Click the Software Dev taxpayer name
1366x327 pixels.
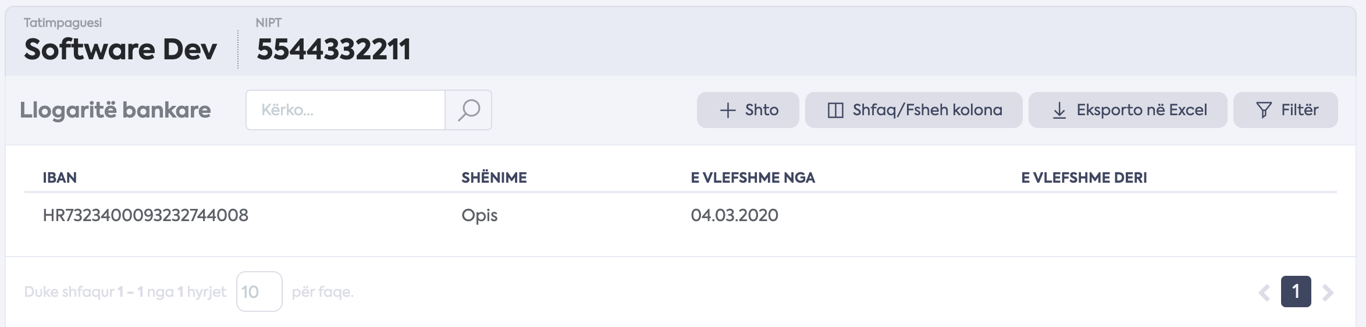click(x=120, y=49)
